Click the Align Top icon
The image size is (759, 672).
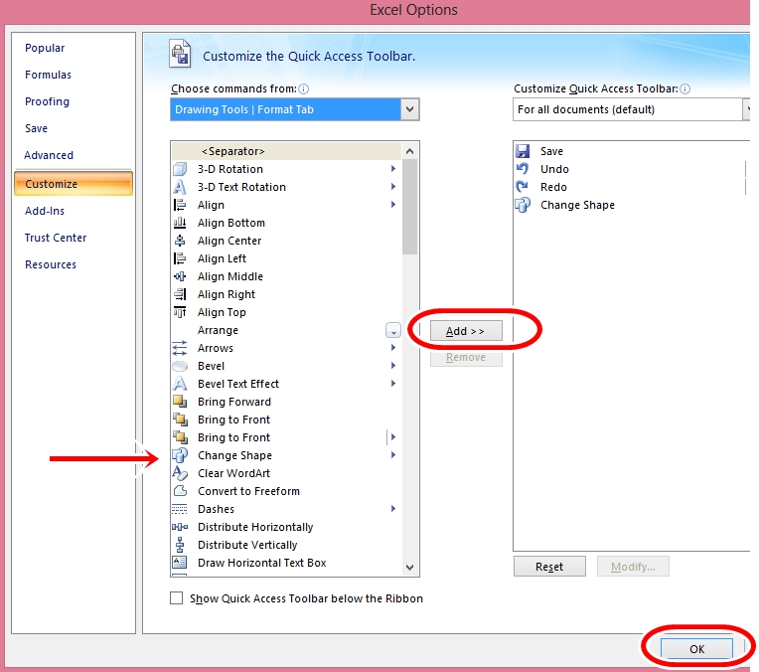point(180,312)
